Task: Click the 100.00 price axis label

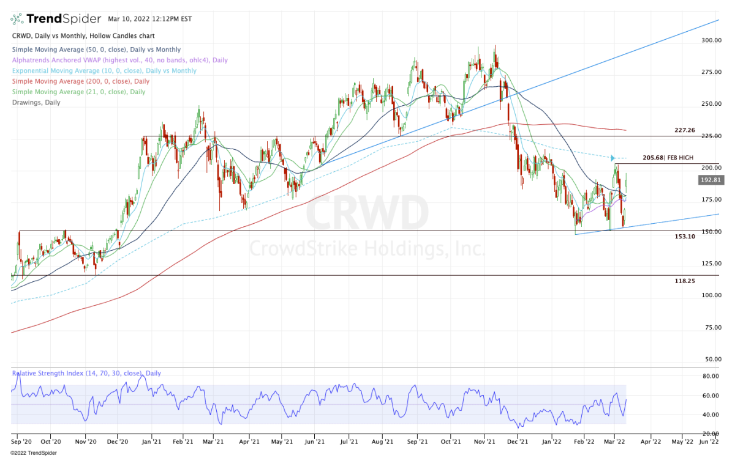Action: coord(710,295)
